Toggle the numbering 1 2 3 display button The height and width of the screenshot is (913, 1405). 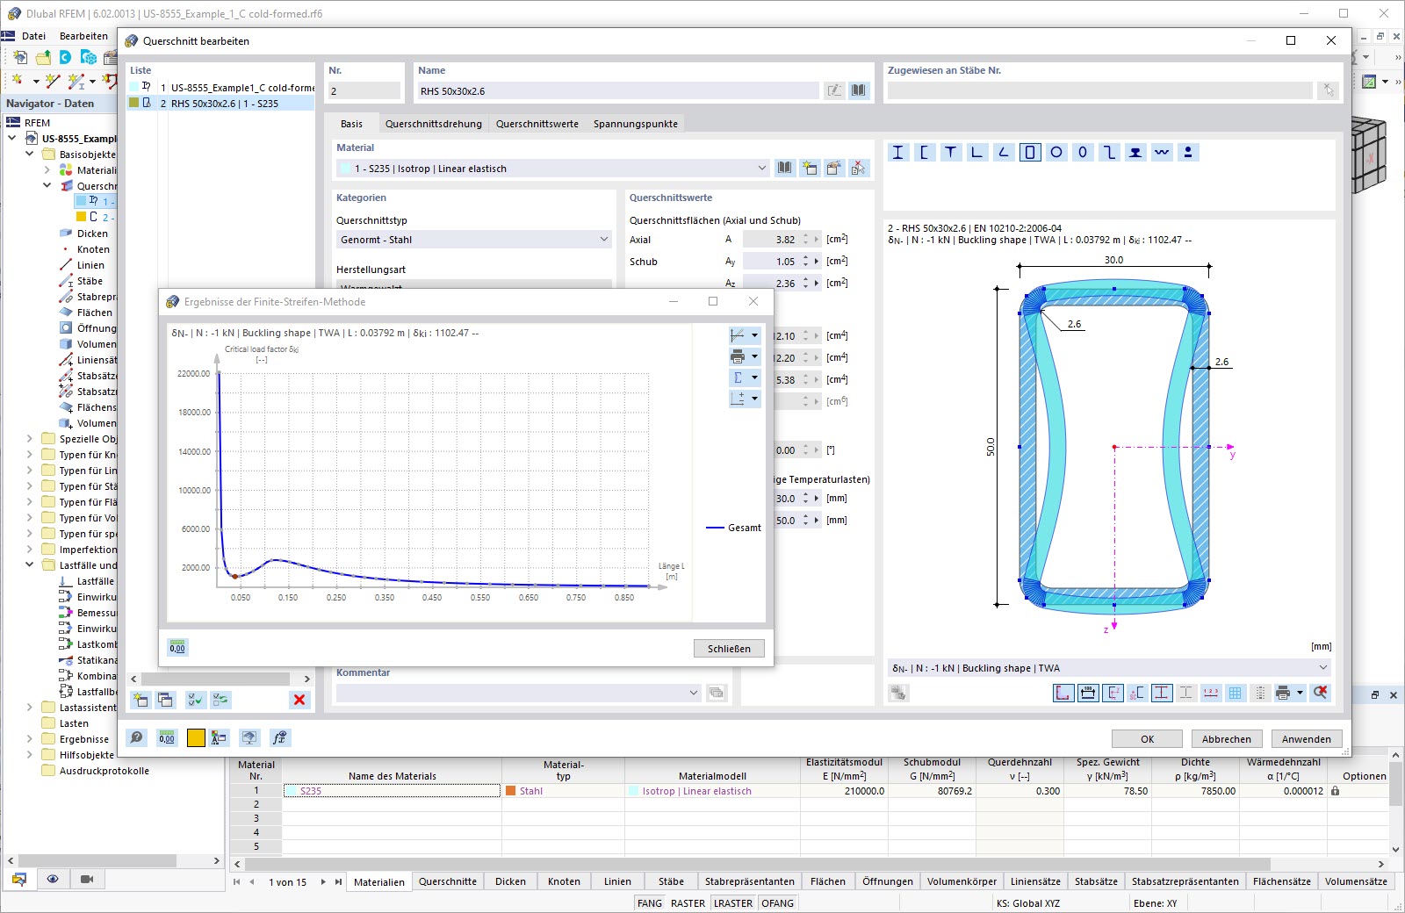click(1211, 694)
